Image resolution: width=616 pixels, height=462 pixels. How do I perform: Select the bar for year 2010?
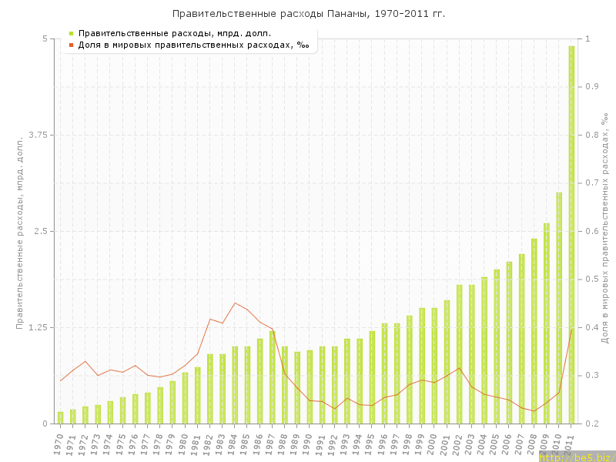(559, 308)
